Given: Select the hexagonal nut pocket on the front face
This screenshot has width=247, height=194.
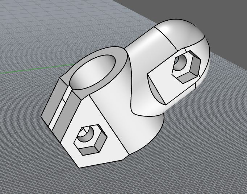Looking at the screenshot, I should [91, 140].
